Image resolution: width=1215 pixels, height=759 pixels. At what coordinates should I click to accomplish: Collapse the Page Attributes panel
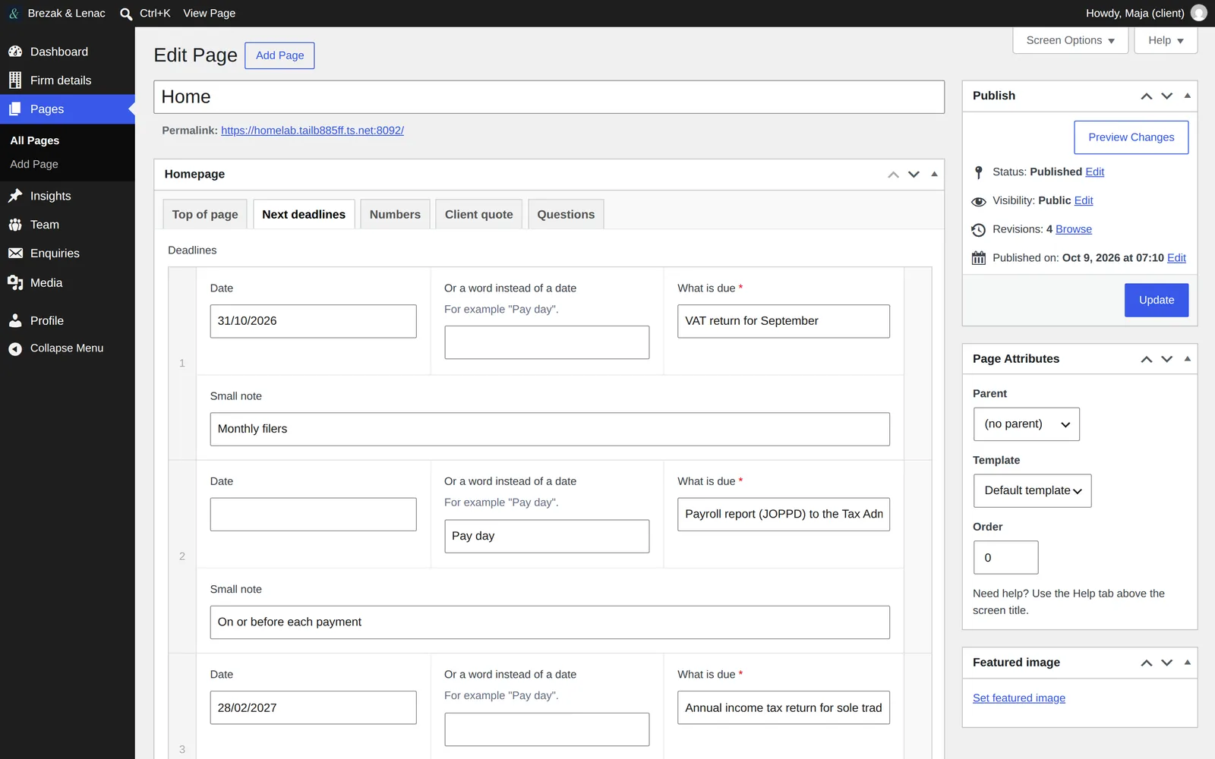(1188, 358)
